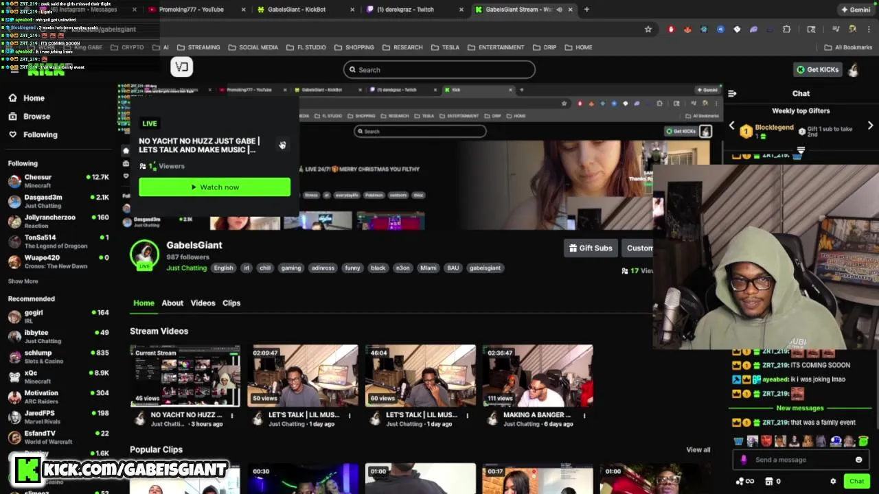
Task: Open the Current Stream video thumbnail
Action: coord(185,375)
